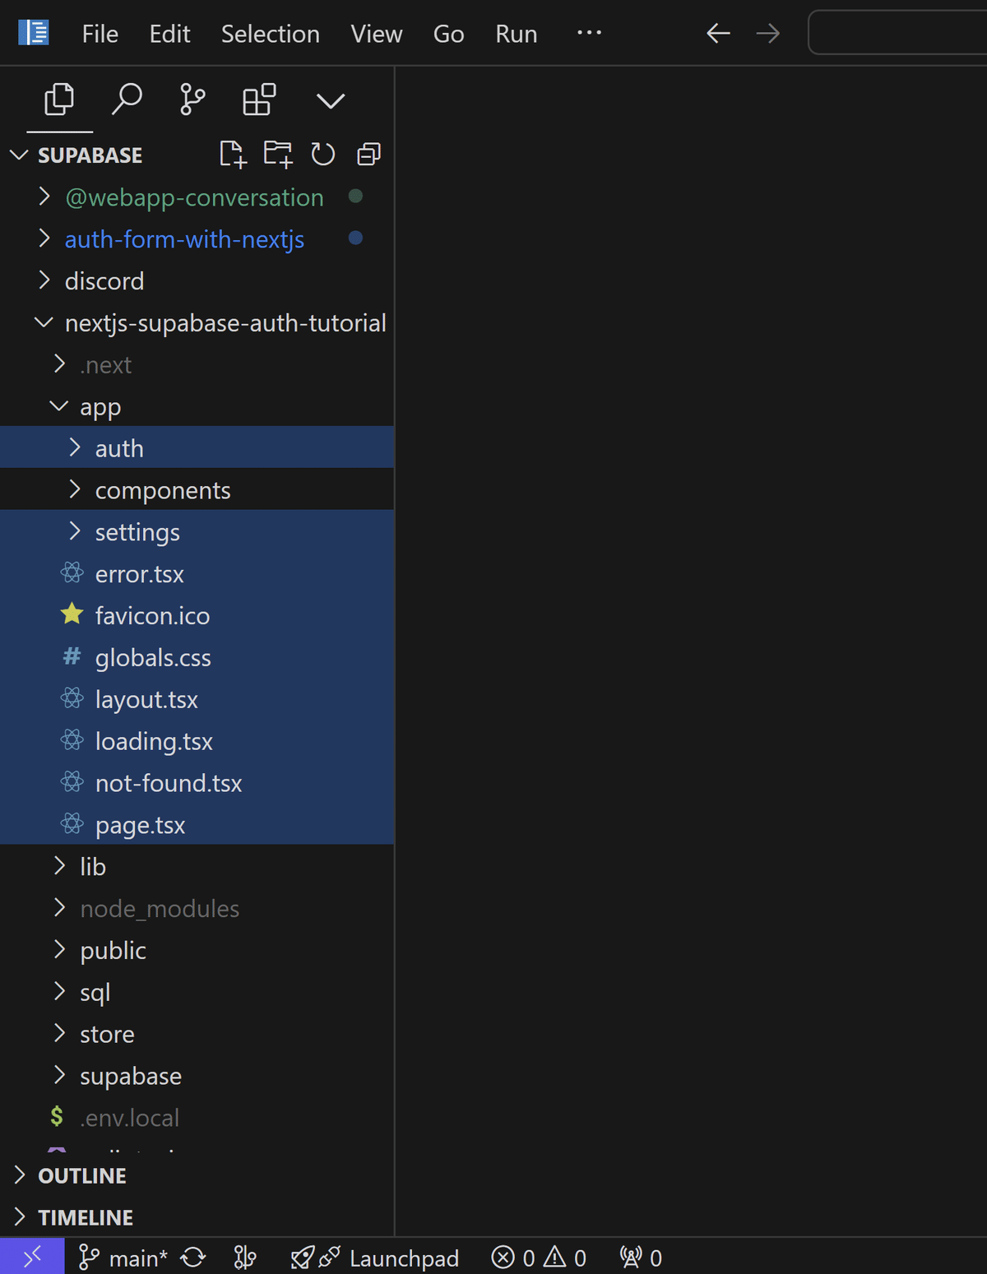Open the Selection menu

point(271,34)
